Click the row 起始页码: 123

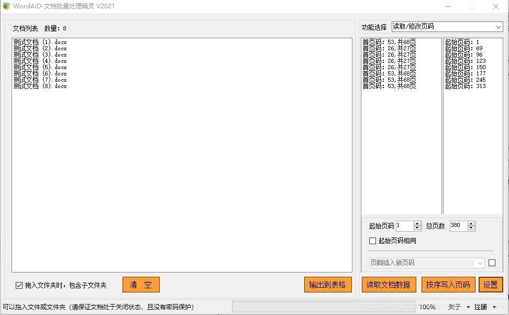pyautogui.click(x=465, y=61)
